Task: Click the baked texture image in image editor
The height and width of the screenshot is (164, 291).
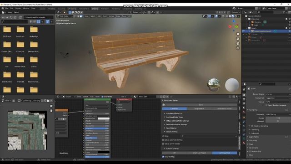Action: pyautogui.click(x=27, y=130)
